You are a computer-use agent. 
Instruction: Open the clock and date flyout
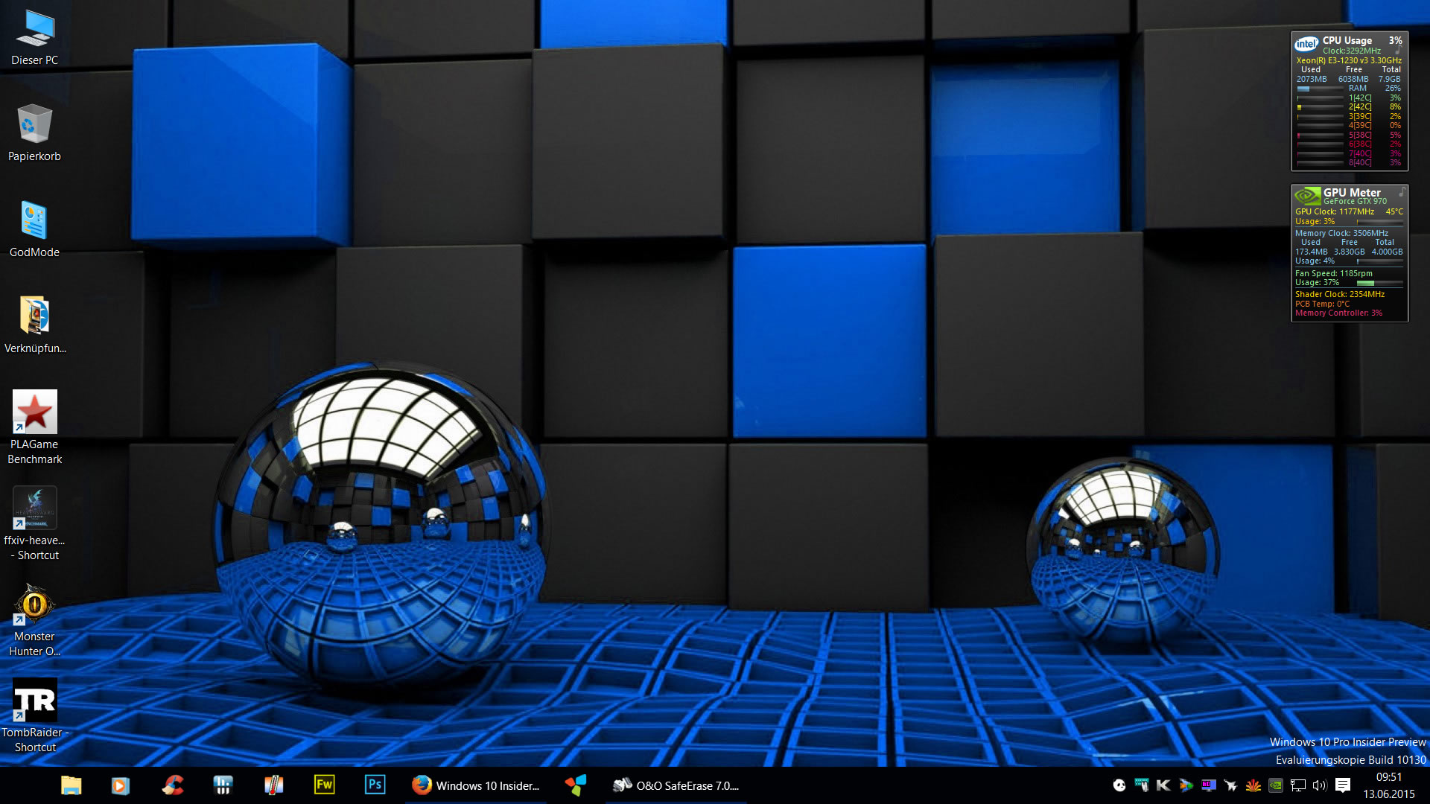[x=1388, y=785]
